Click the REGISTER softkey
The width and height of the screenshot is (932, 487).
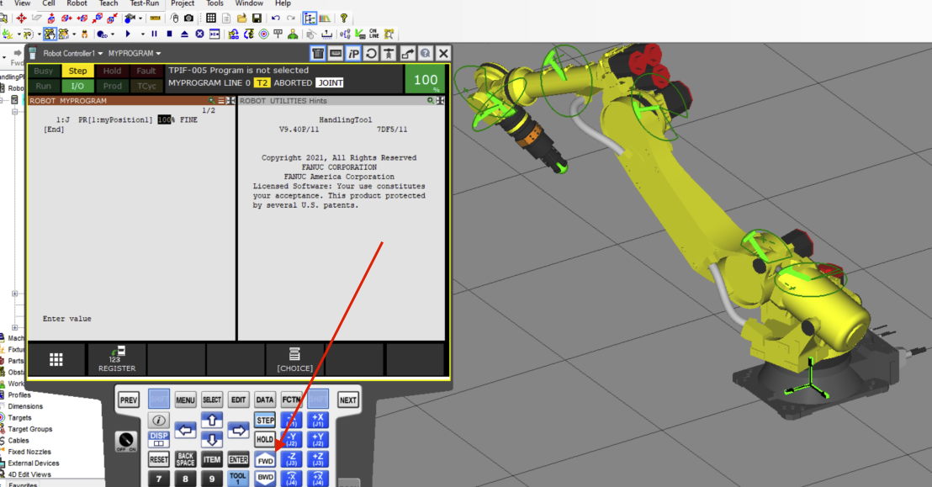117,360
